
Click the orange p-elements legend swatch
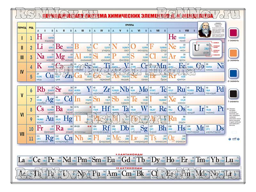coord(233,53)
